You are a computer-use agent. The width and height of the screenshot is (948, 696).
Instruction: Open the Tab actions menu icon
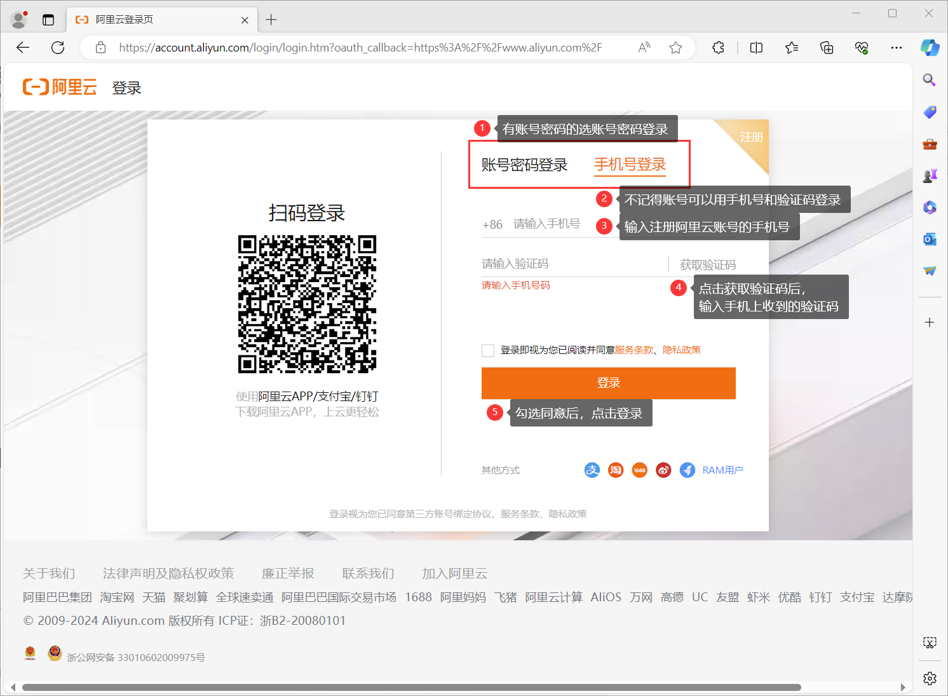point(48,20)
